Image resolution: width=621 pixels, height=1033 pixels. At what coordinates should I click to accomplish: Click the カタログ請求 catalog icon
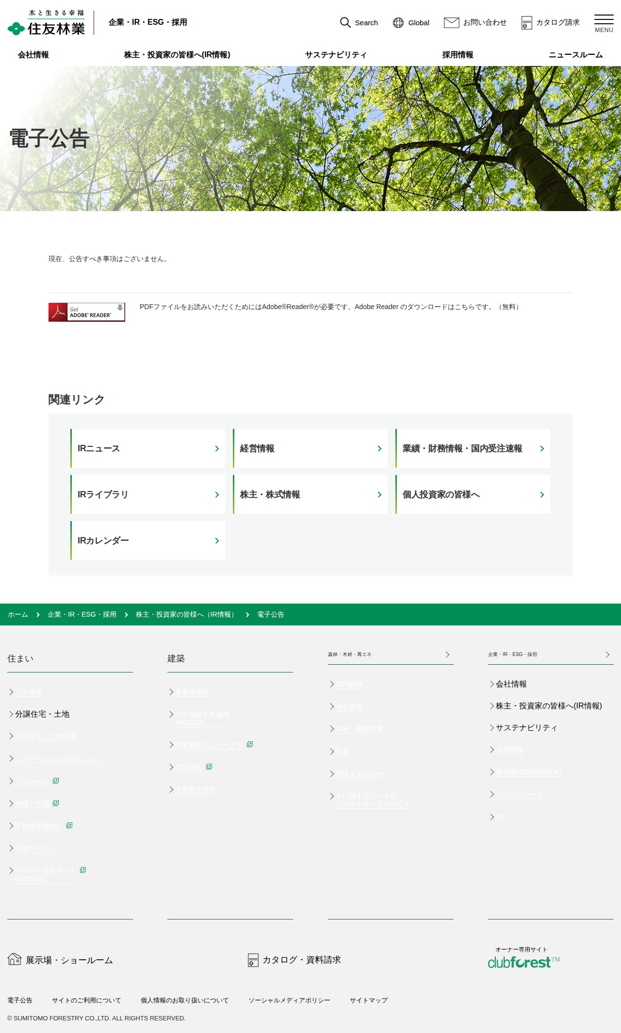coord(526,23)
